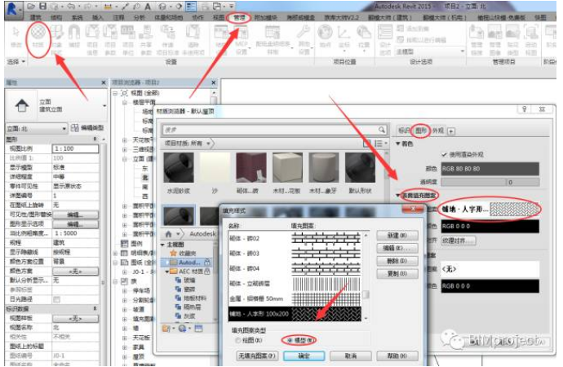Viewport: 563px width, 367px height.
Task: Click the shading color swatch RGB 80 80 80
Action: point(490,169)
